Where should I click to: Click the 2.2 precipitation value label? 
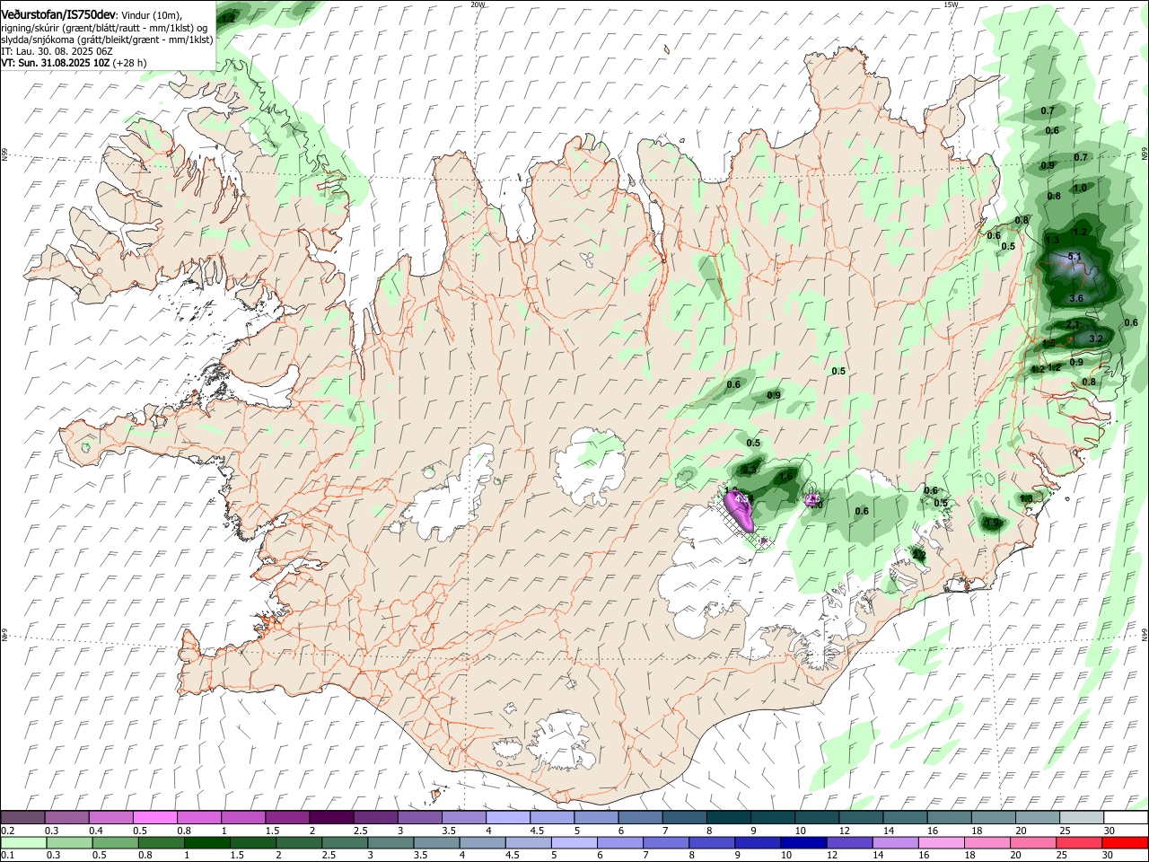coord(919,555)
